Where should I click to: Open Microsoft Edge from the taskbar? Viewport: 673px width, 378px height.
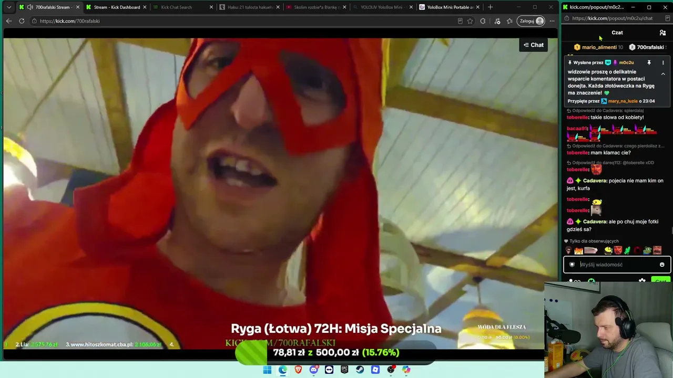point(283,370)
